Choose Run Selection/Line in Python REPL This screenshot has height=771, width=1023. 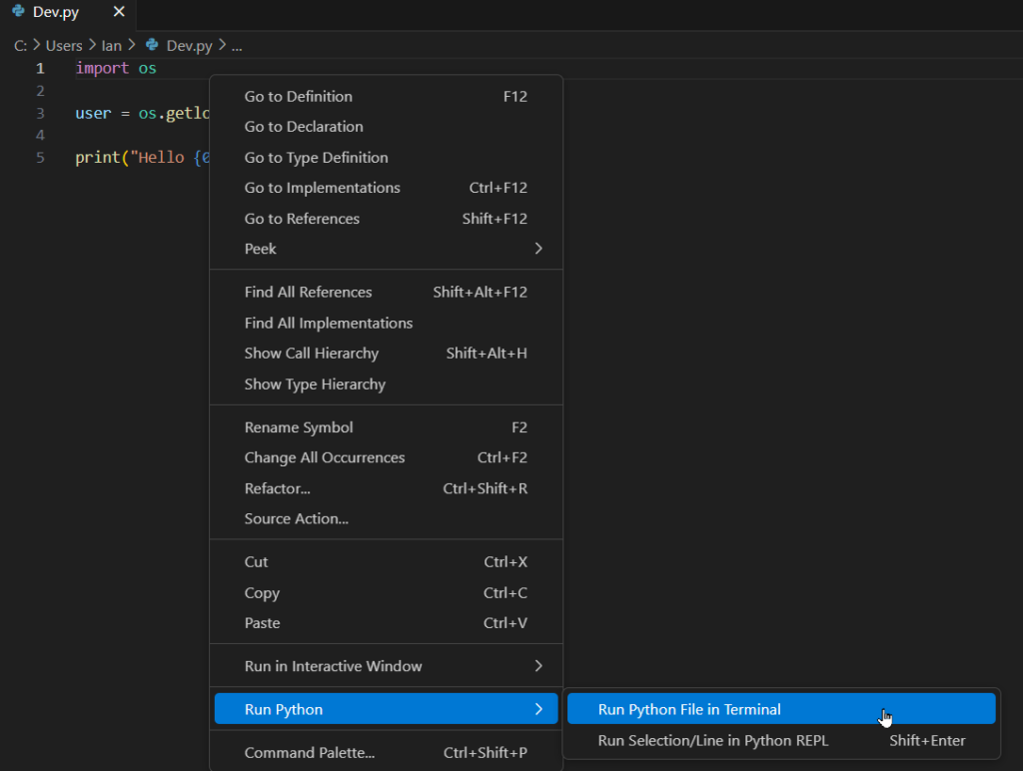pos(712,741)
